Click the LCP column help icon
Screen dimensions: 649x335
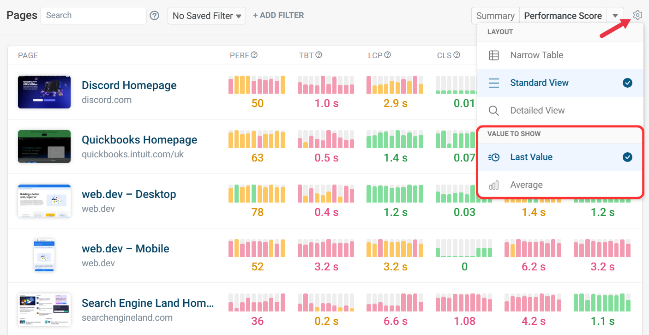pos(388,55)
